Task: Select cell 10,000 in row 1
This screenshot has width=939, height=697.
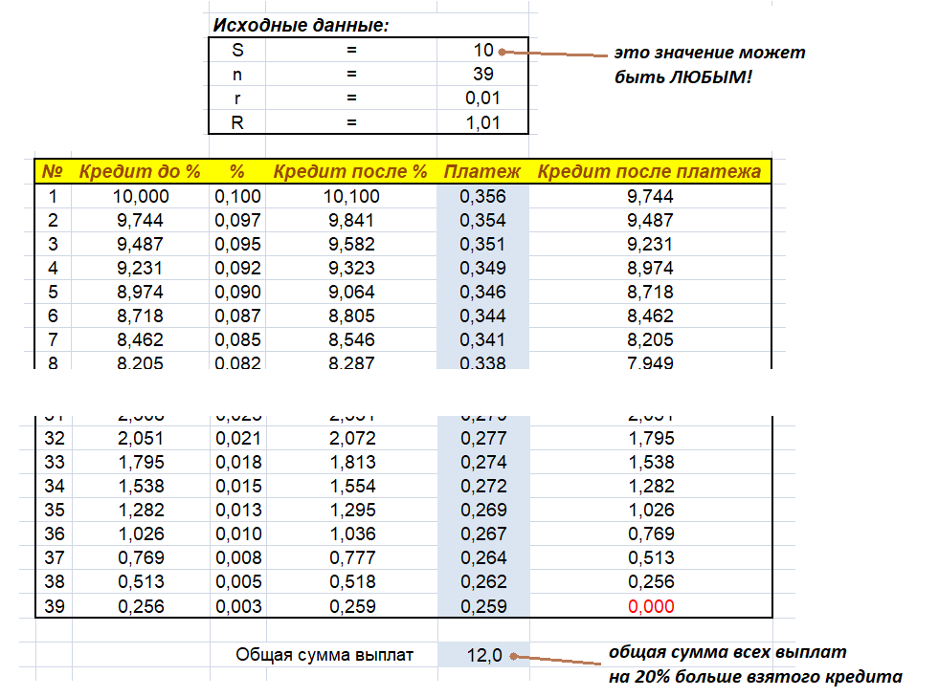Action: tap(141, 196)
